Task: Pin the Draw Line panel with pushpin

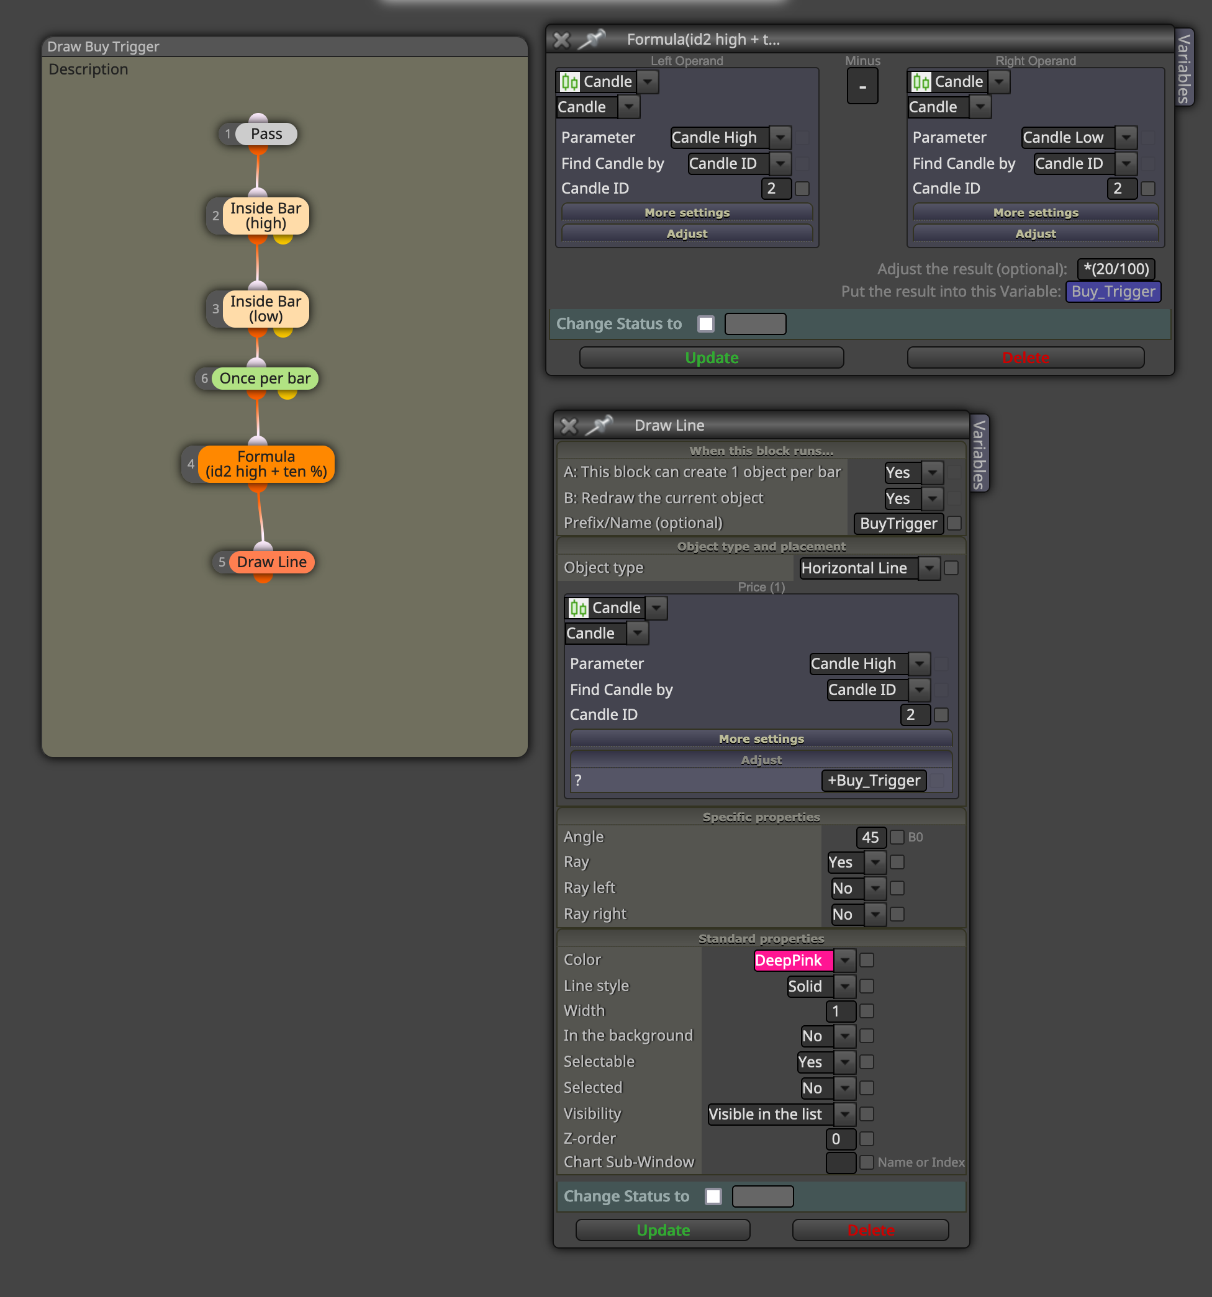Action: [599, 424]
